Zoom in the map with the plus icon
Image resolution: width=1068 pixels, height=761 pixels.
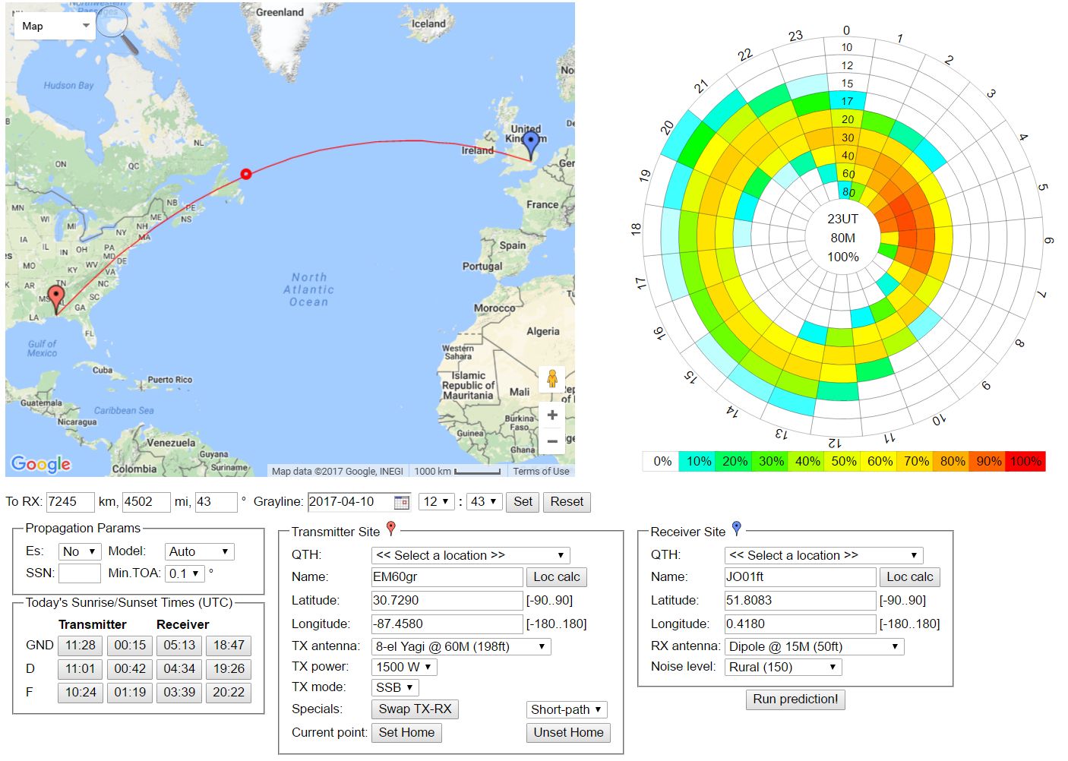552,415
